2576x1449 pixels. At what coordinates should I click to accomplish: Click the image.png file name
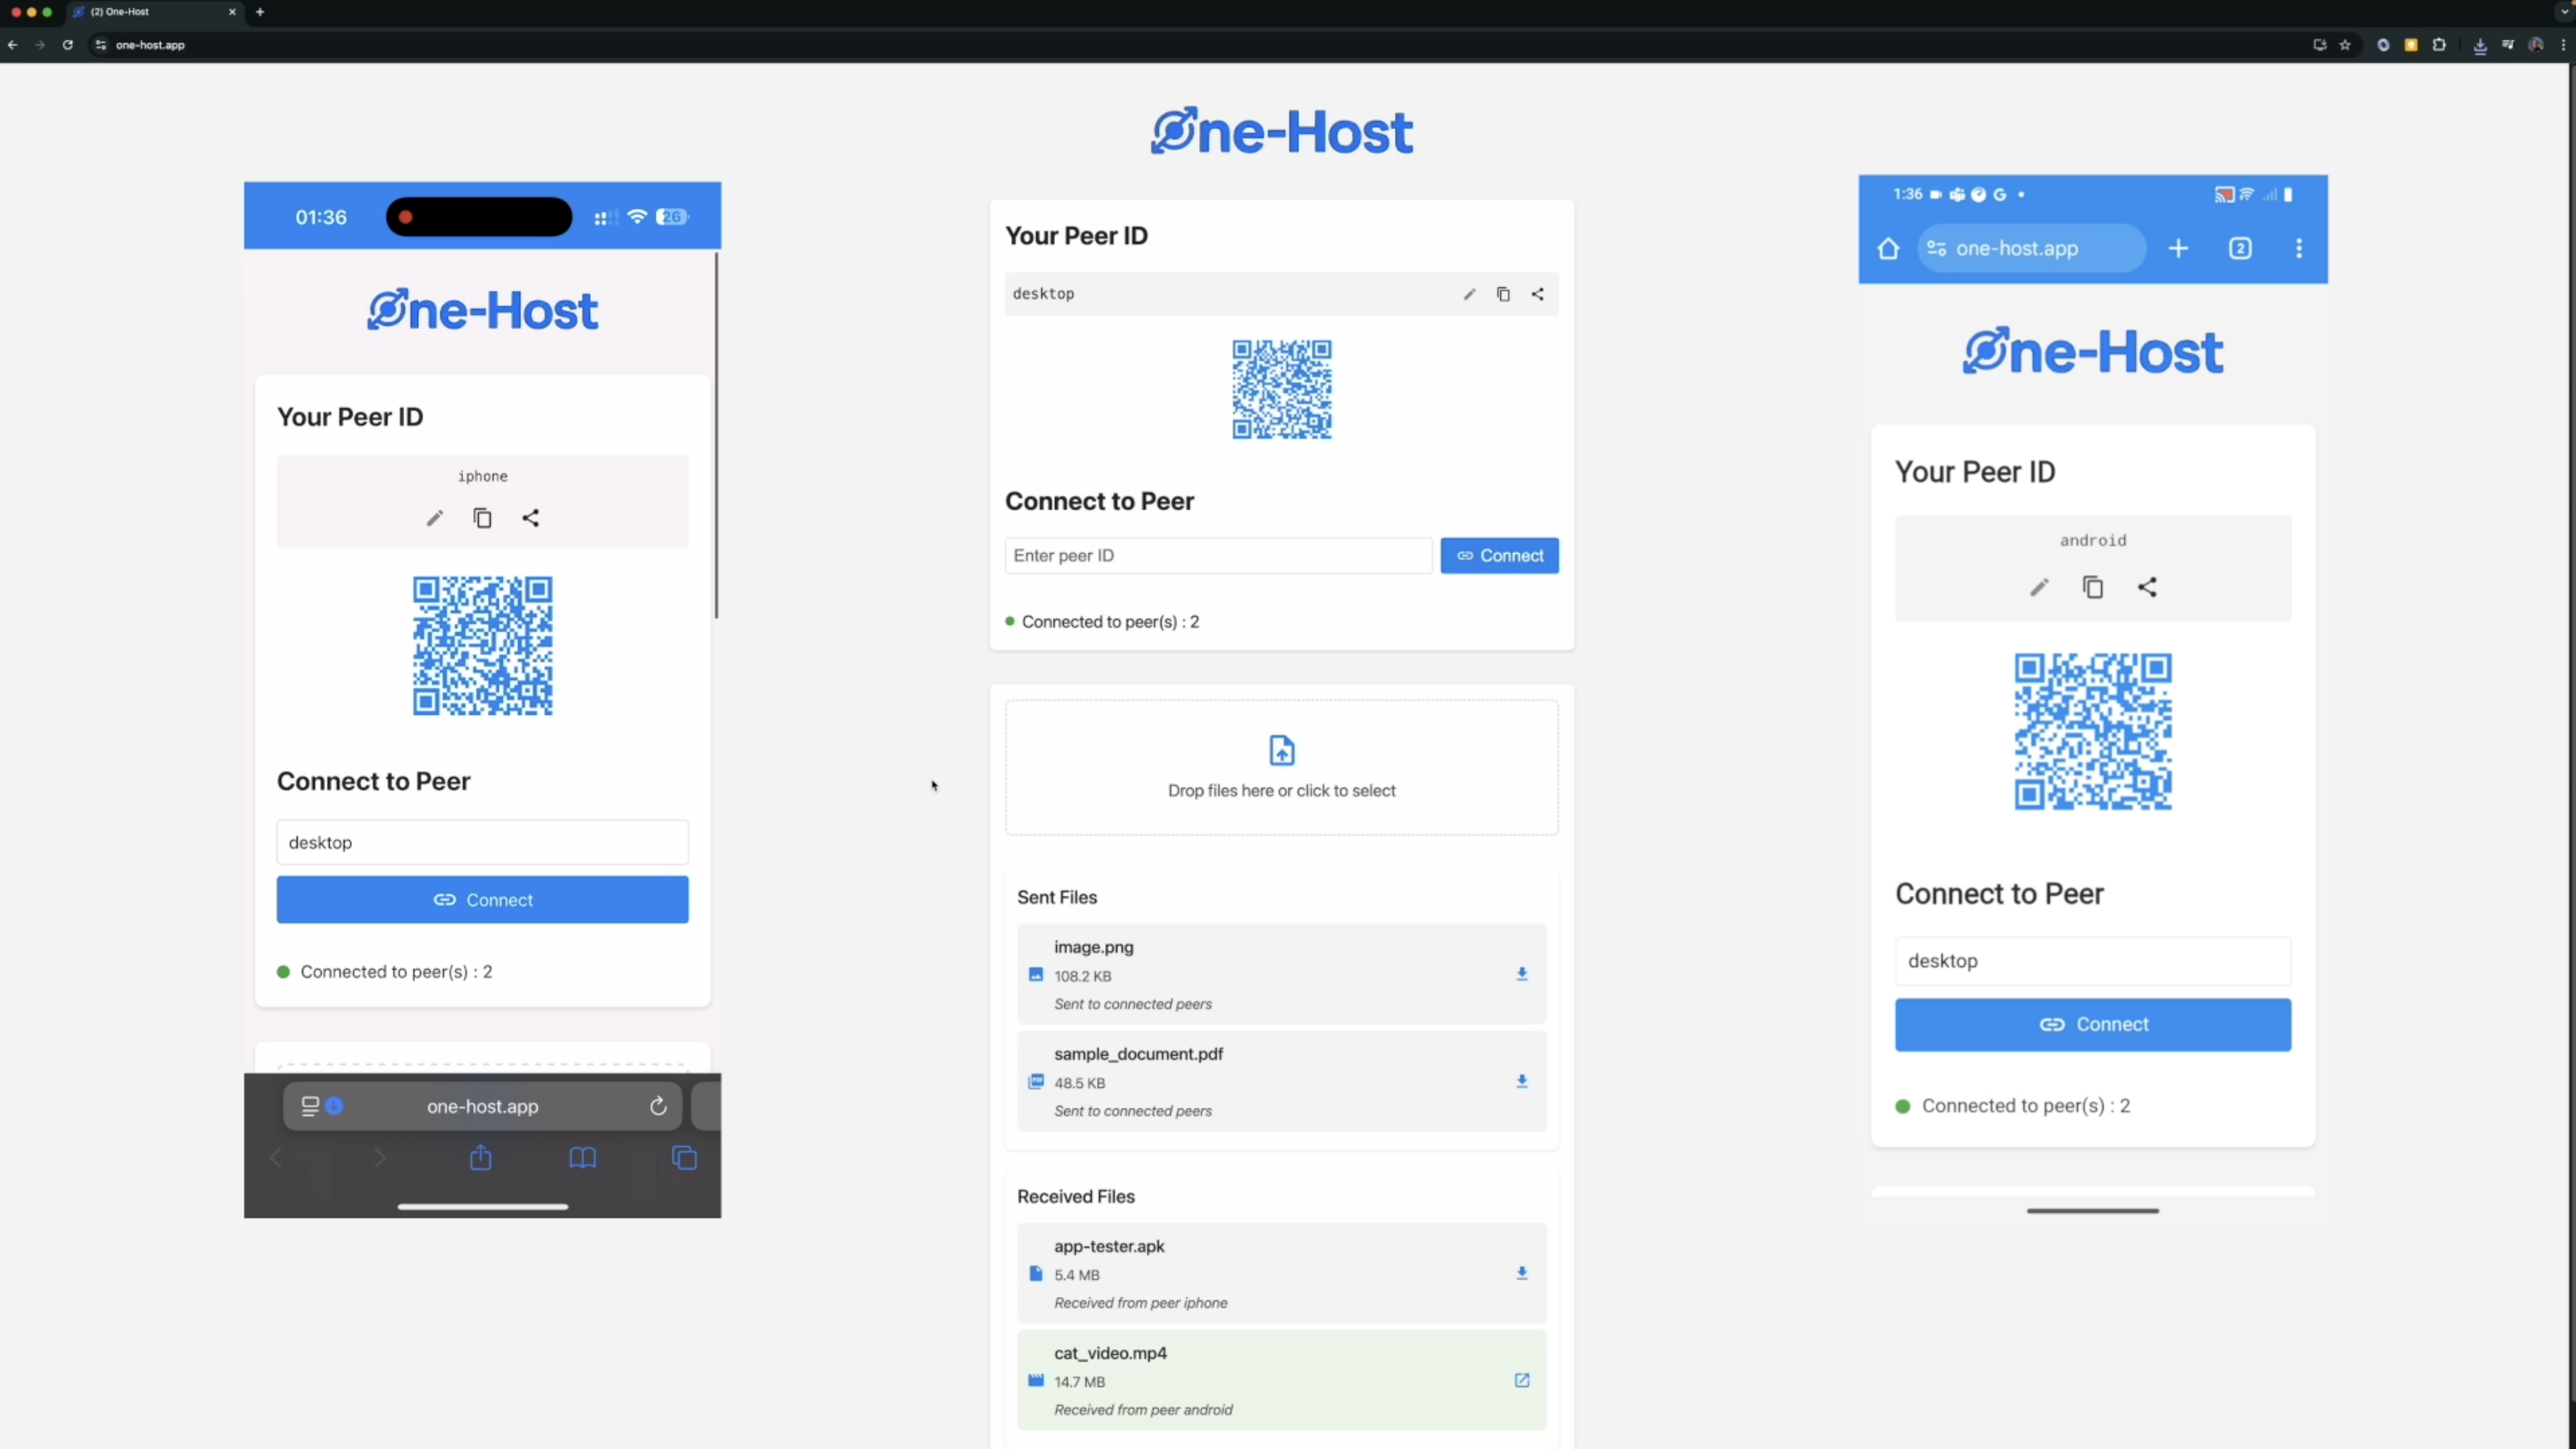tap(1093, 947)
